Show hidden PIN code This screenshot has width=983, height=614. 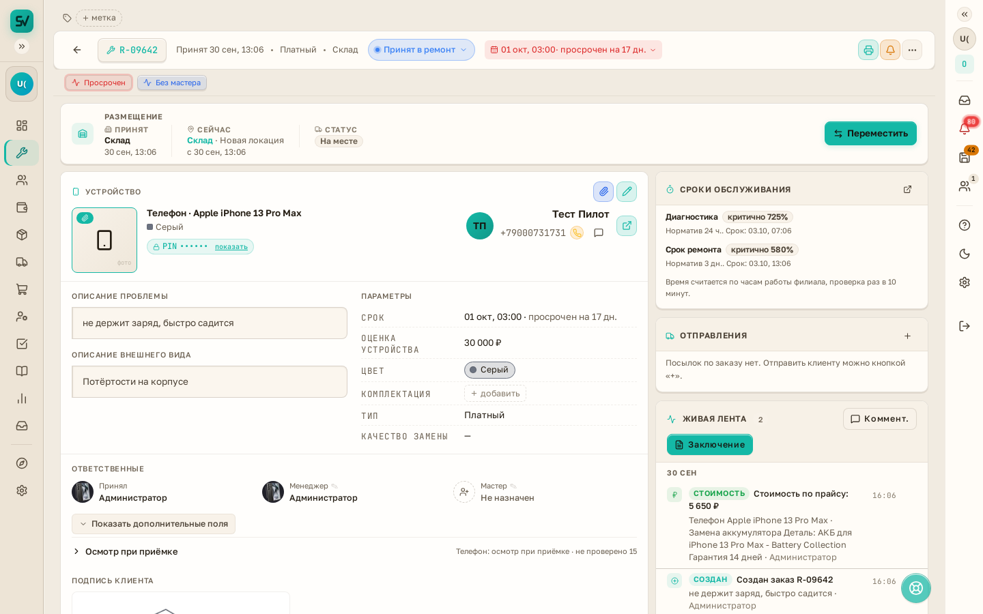(x=231, y=247)
